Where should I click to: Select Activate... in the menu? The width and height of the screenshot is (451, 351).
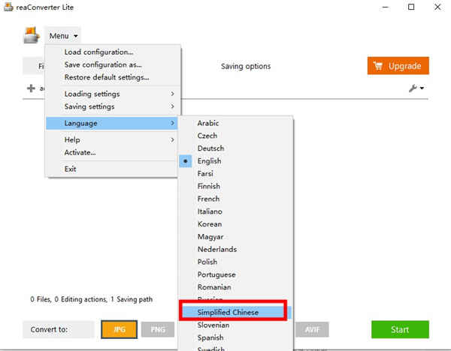coord(112,152)
